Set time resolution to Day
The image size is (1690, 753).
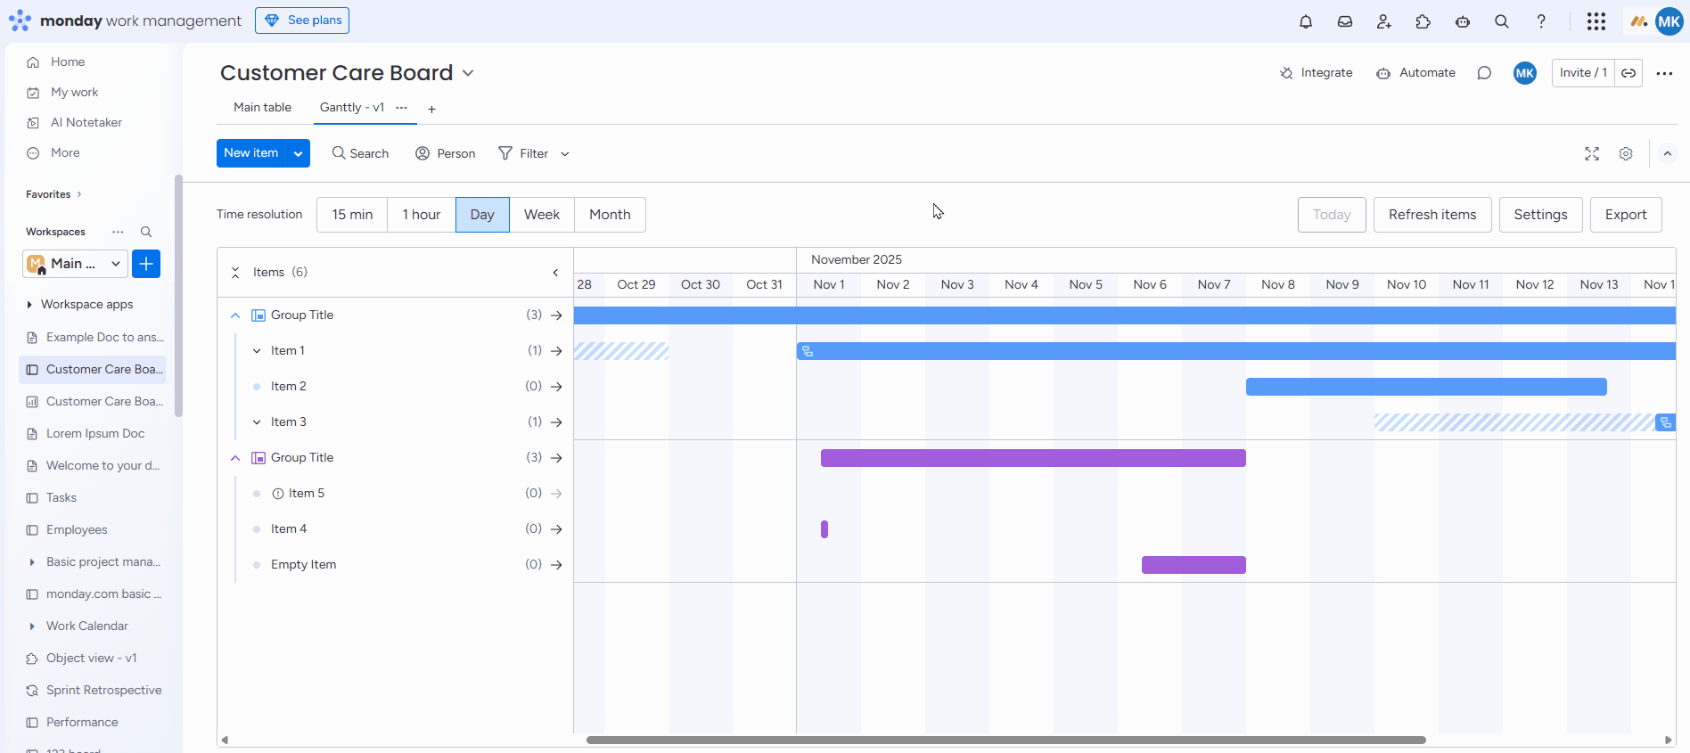pos(482,215)
